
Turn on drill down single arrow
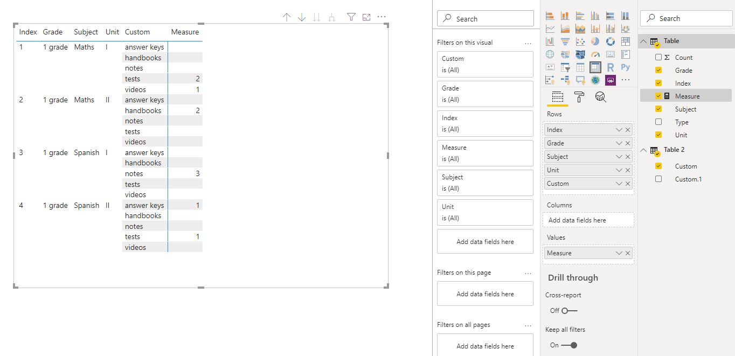(302, 17)
